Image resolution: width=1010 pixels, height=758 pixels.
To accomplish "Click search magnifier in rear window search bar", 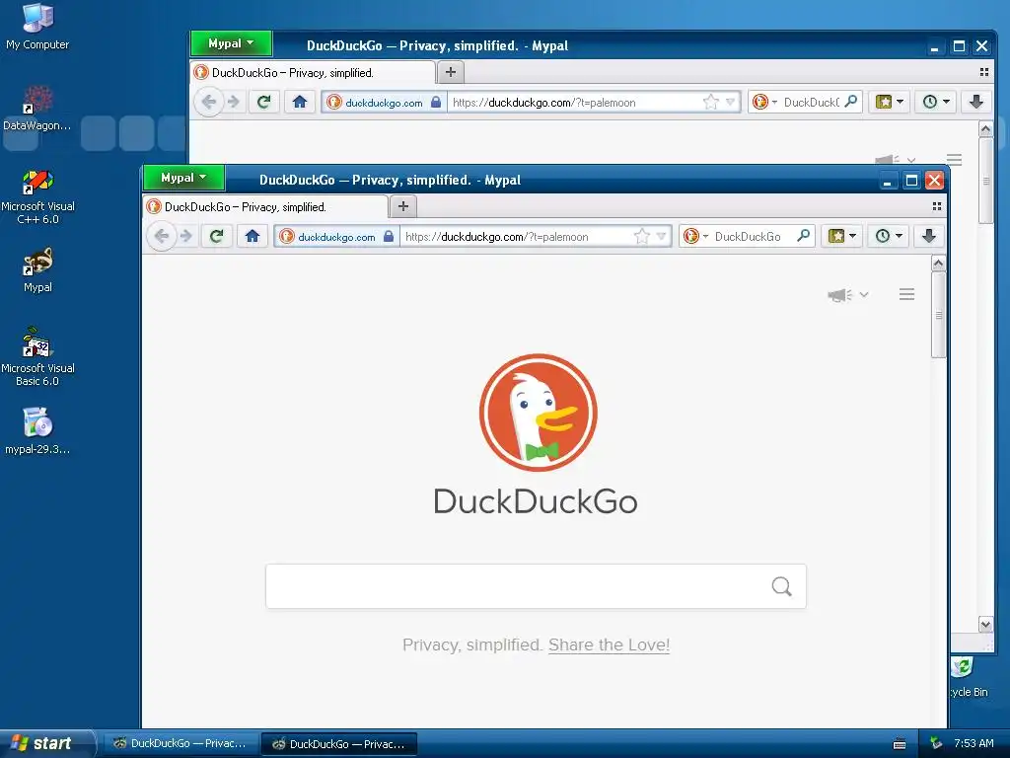I will [x=851, y=102].
